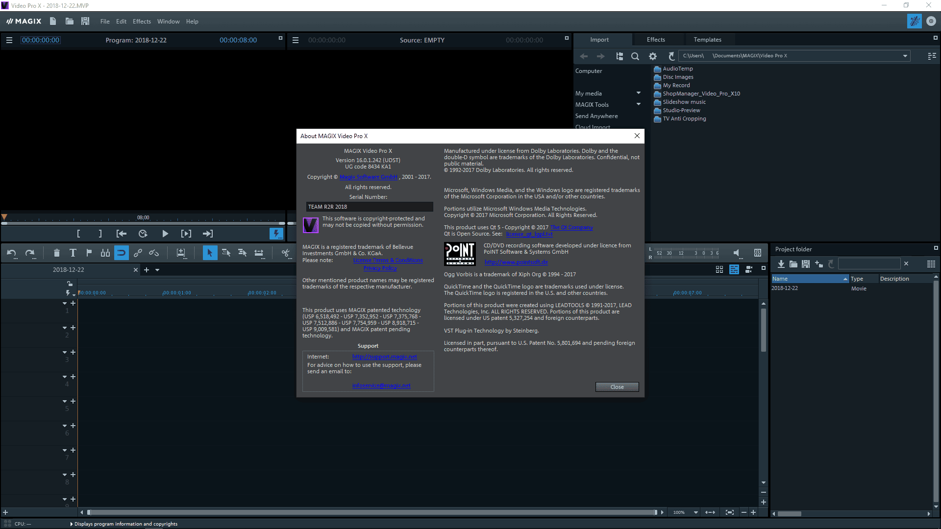Delete the selected object with the trash icon

coord(57,253)
